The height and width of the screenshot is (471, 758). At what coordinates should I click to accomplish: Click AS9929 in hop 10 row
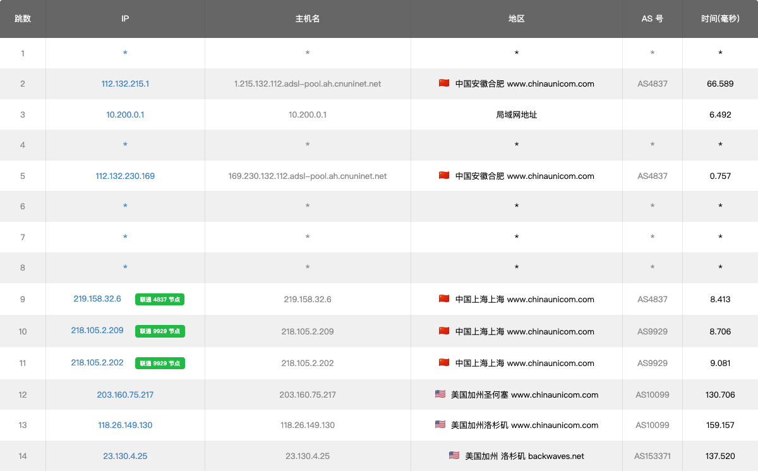coord(653,331)
